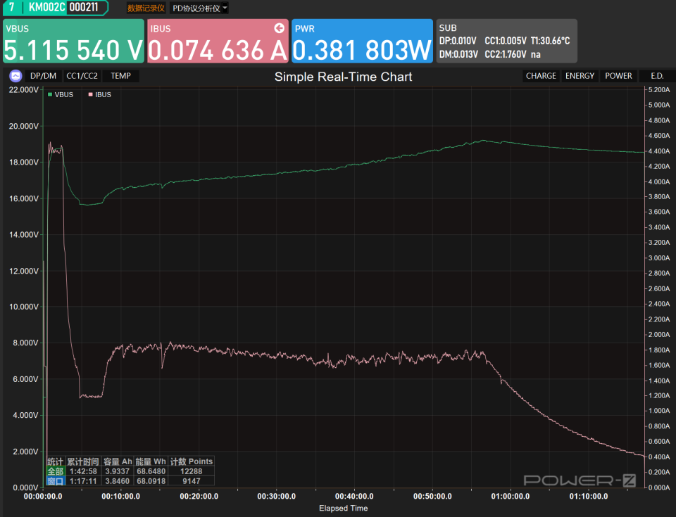Viewport: 676px width, 517px height.
Task: Click the 22.000V axis label
Action: 24,90
